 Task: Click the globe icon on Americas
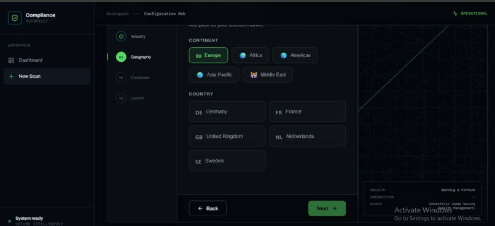284,55
